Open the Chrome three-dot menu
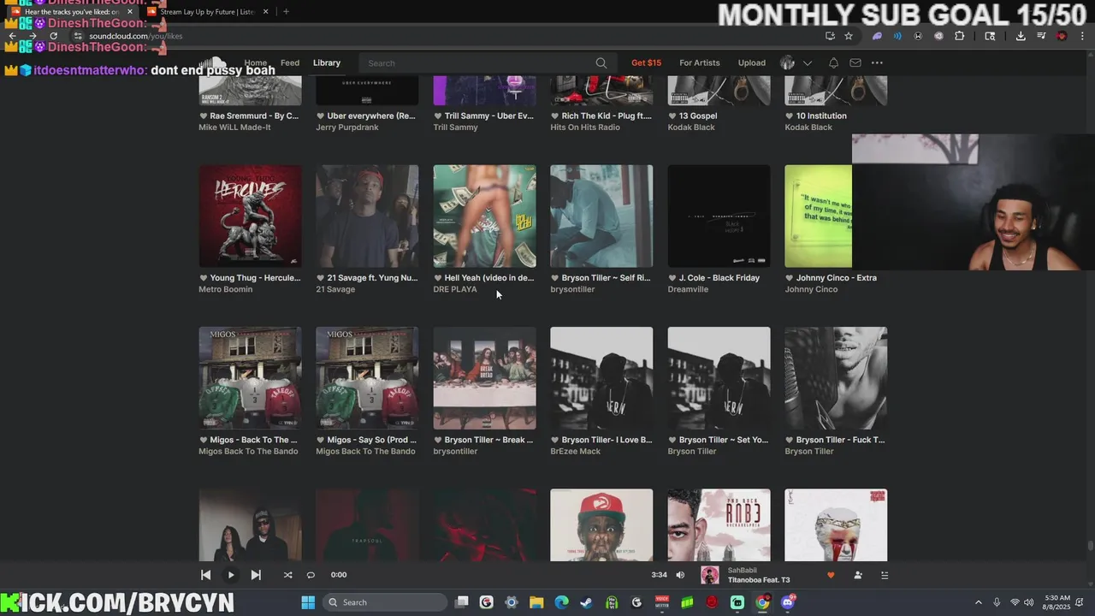 pos(1083,36)
